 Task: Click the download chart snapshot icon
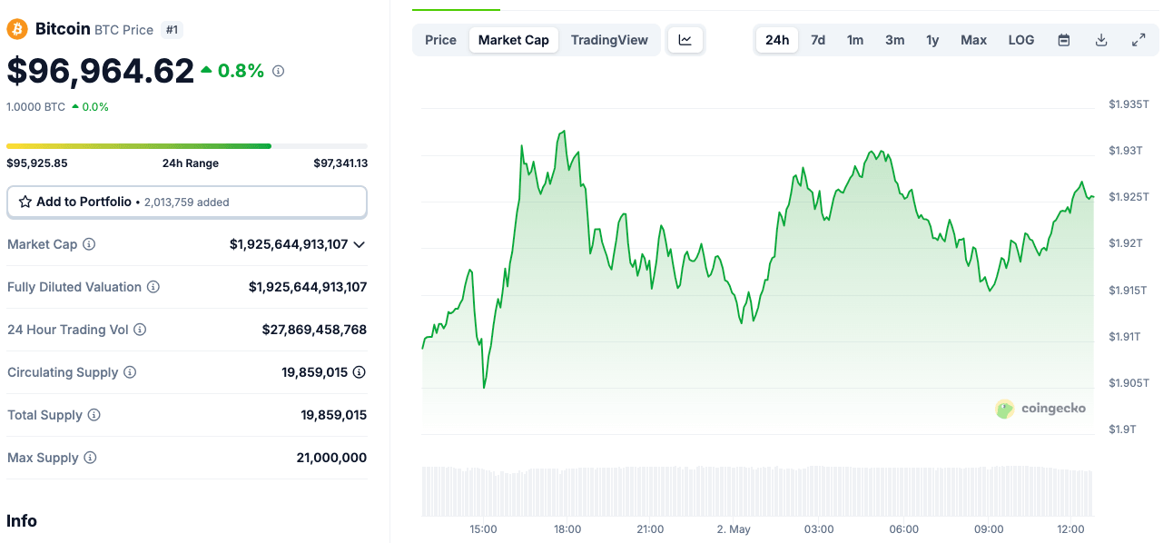[1100, 40]
